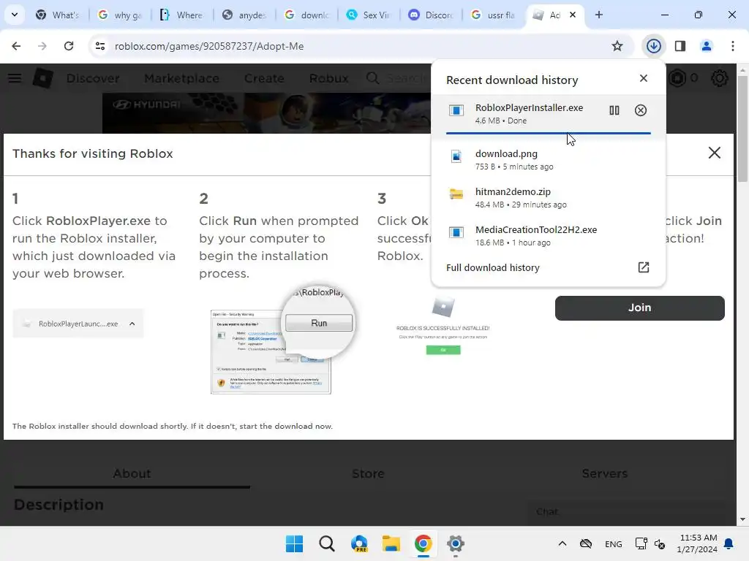Image resolution: width=749 pixels, height=561 pixels.
Task: Open the Roblox hamburger menu
Action: click(15, 78)
